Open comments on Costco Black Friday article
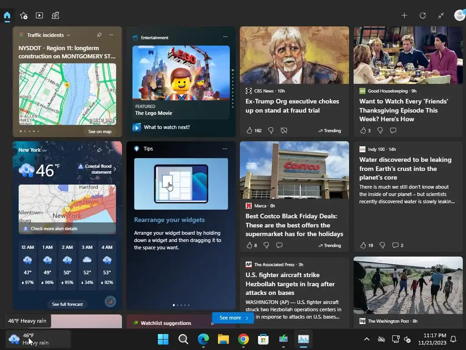466x350 pixels. (x=279, y=245)
